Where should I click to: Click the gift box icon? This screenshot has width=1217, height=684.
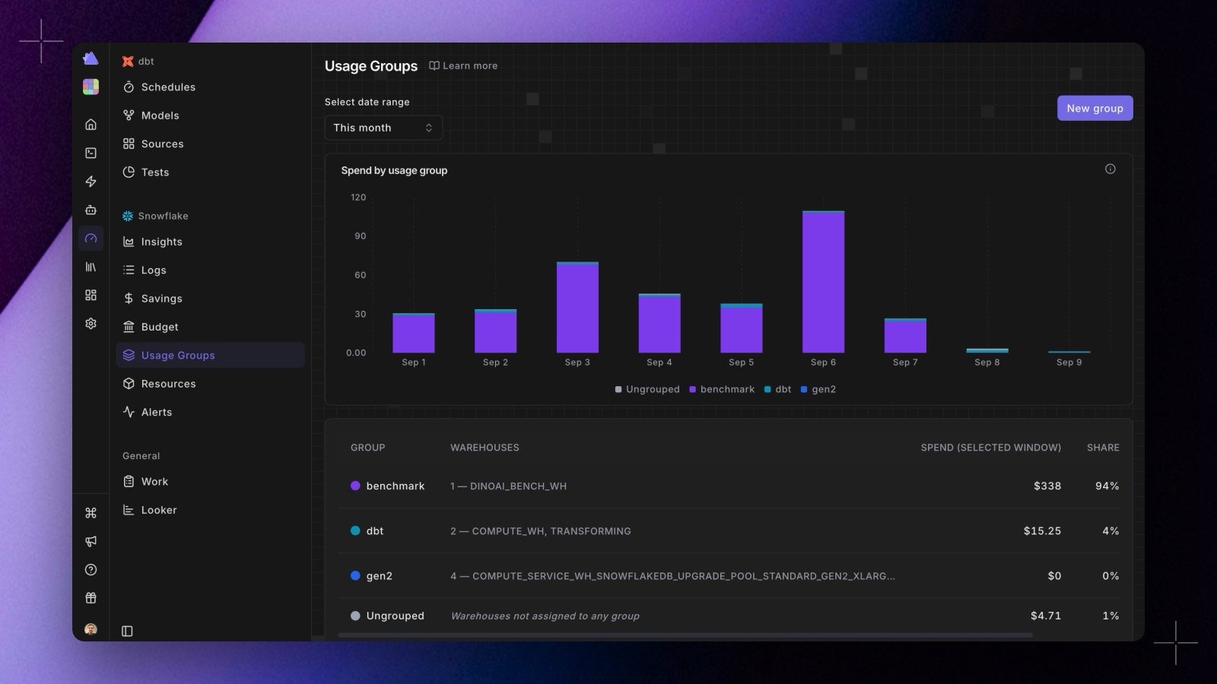(91, 598)
